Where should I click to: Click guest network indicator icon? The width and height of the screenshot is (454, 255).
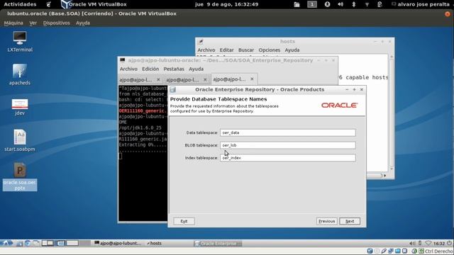point(428,244)
